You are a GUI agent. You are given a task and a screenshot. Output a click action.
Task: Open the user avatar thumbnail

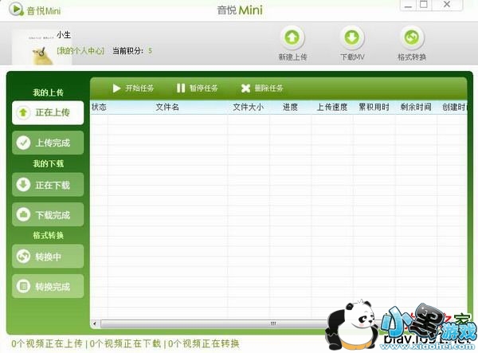42,47
